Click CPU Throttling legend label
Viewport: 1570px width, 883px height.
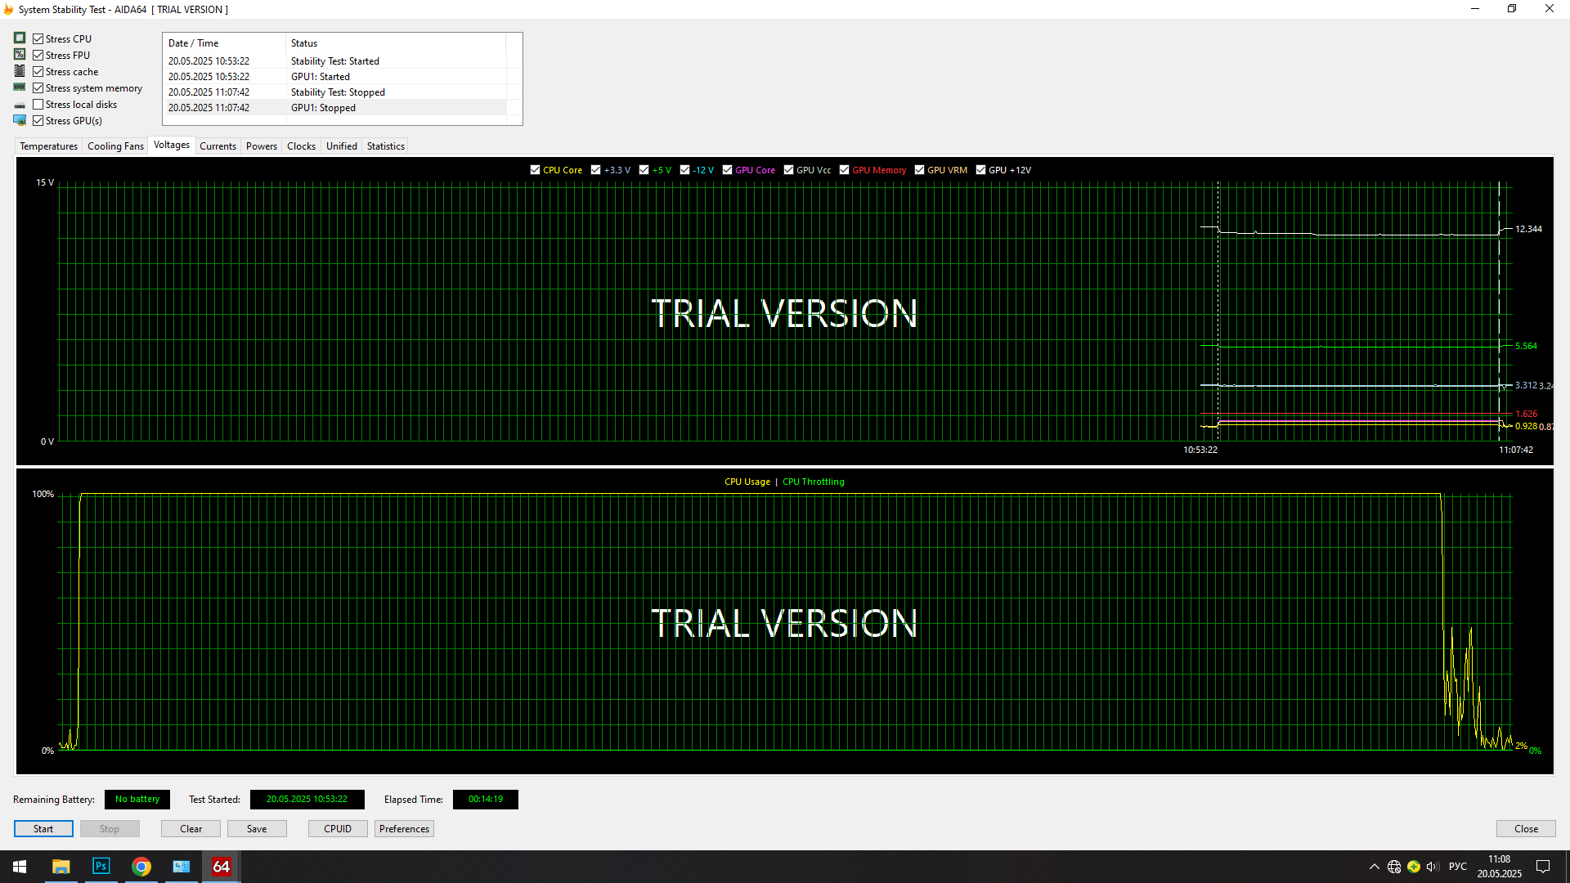[x=814, y=482]
